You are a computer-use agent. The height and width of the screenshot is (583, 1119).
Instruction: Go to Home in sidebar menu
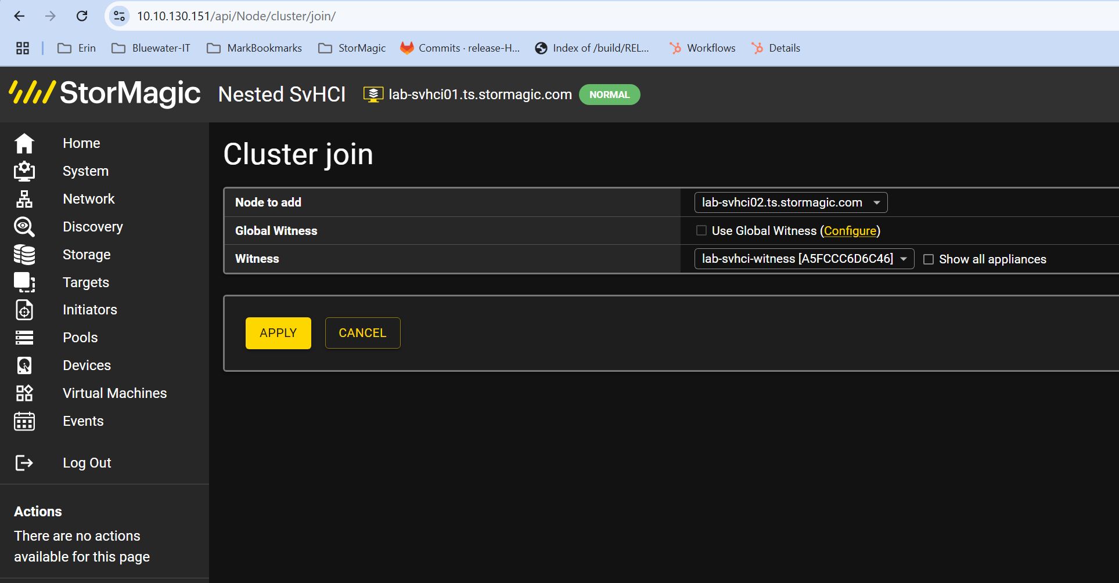(x=81, y=143)
